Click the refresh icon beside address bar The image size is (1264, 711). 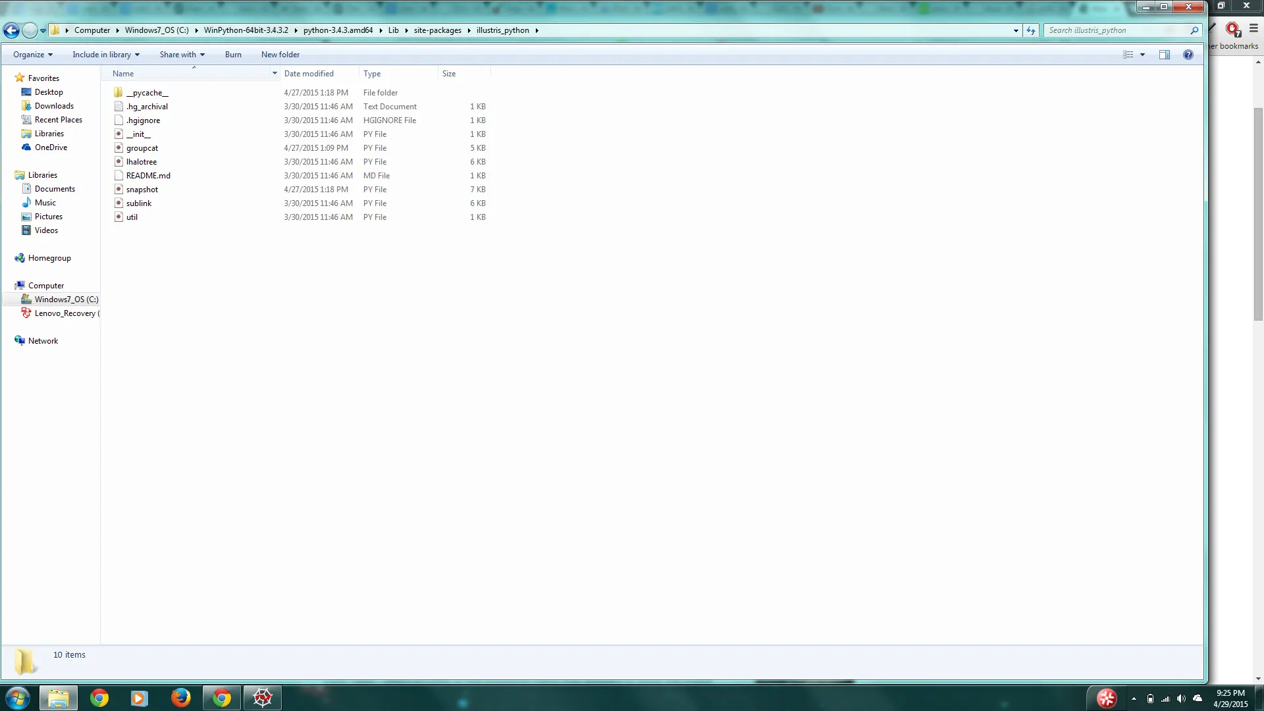pyautogui.click(x=1031, y=30)
